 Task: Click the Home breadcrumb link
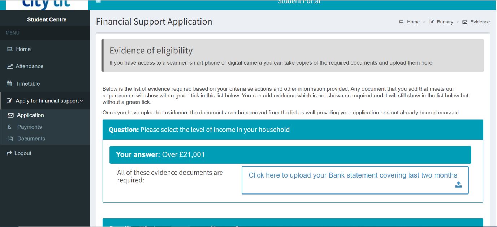tap(413, 22)
